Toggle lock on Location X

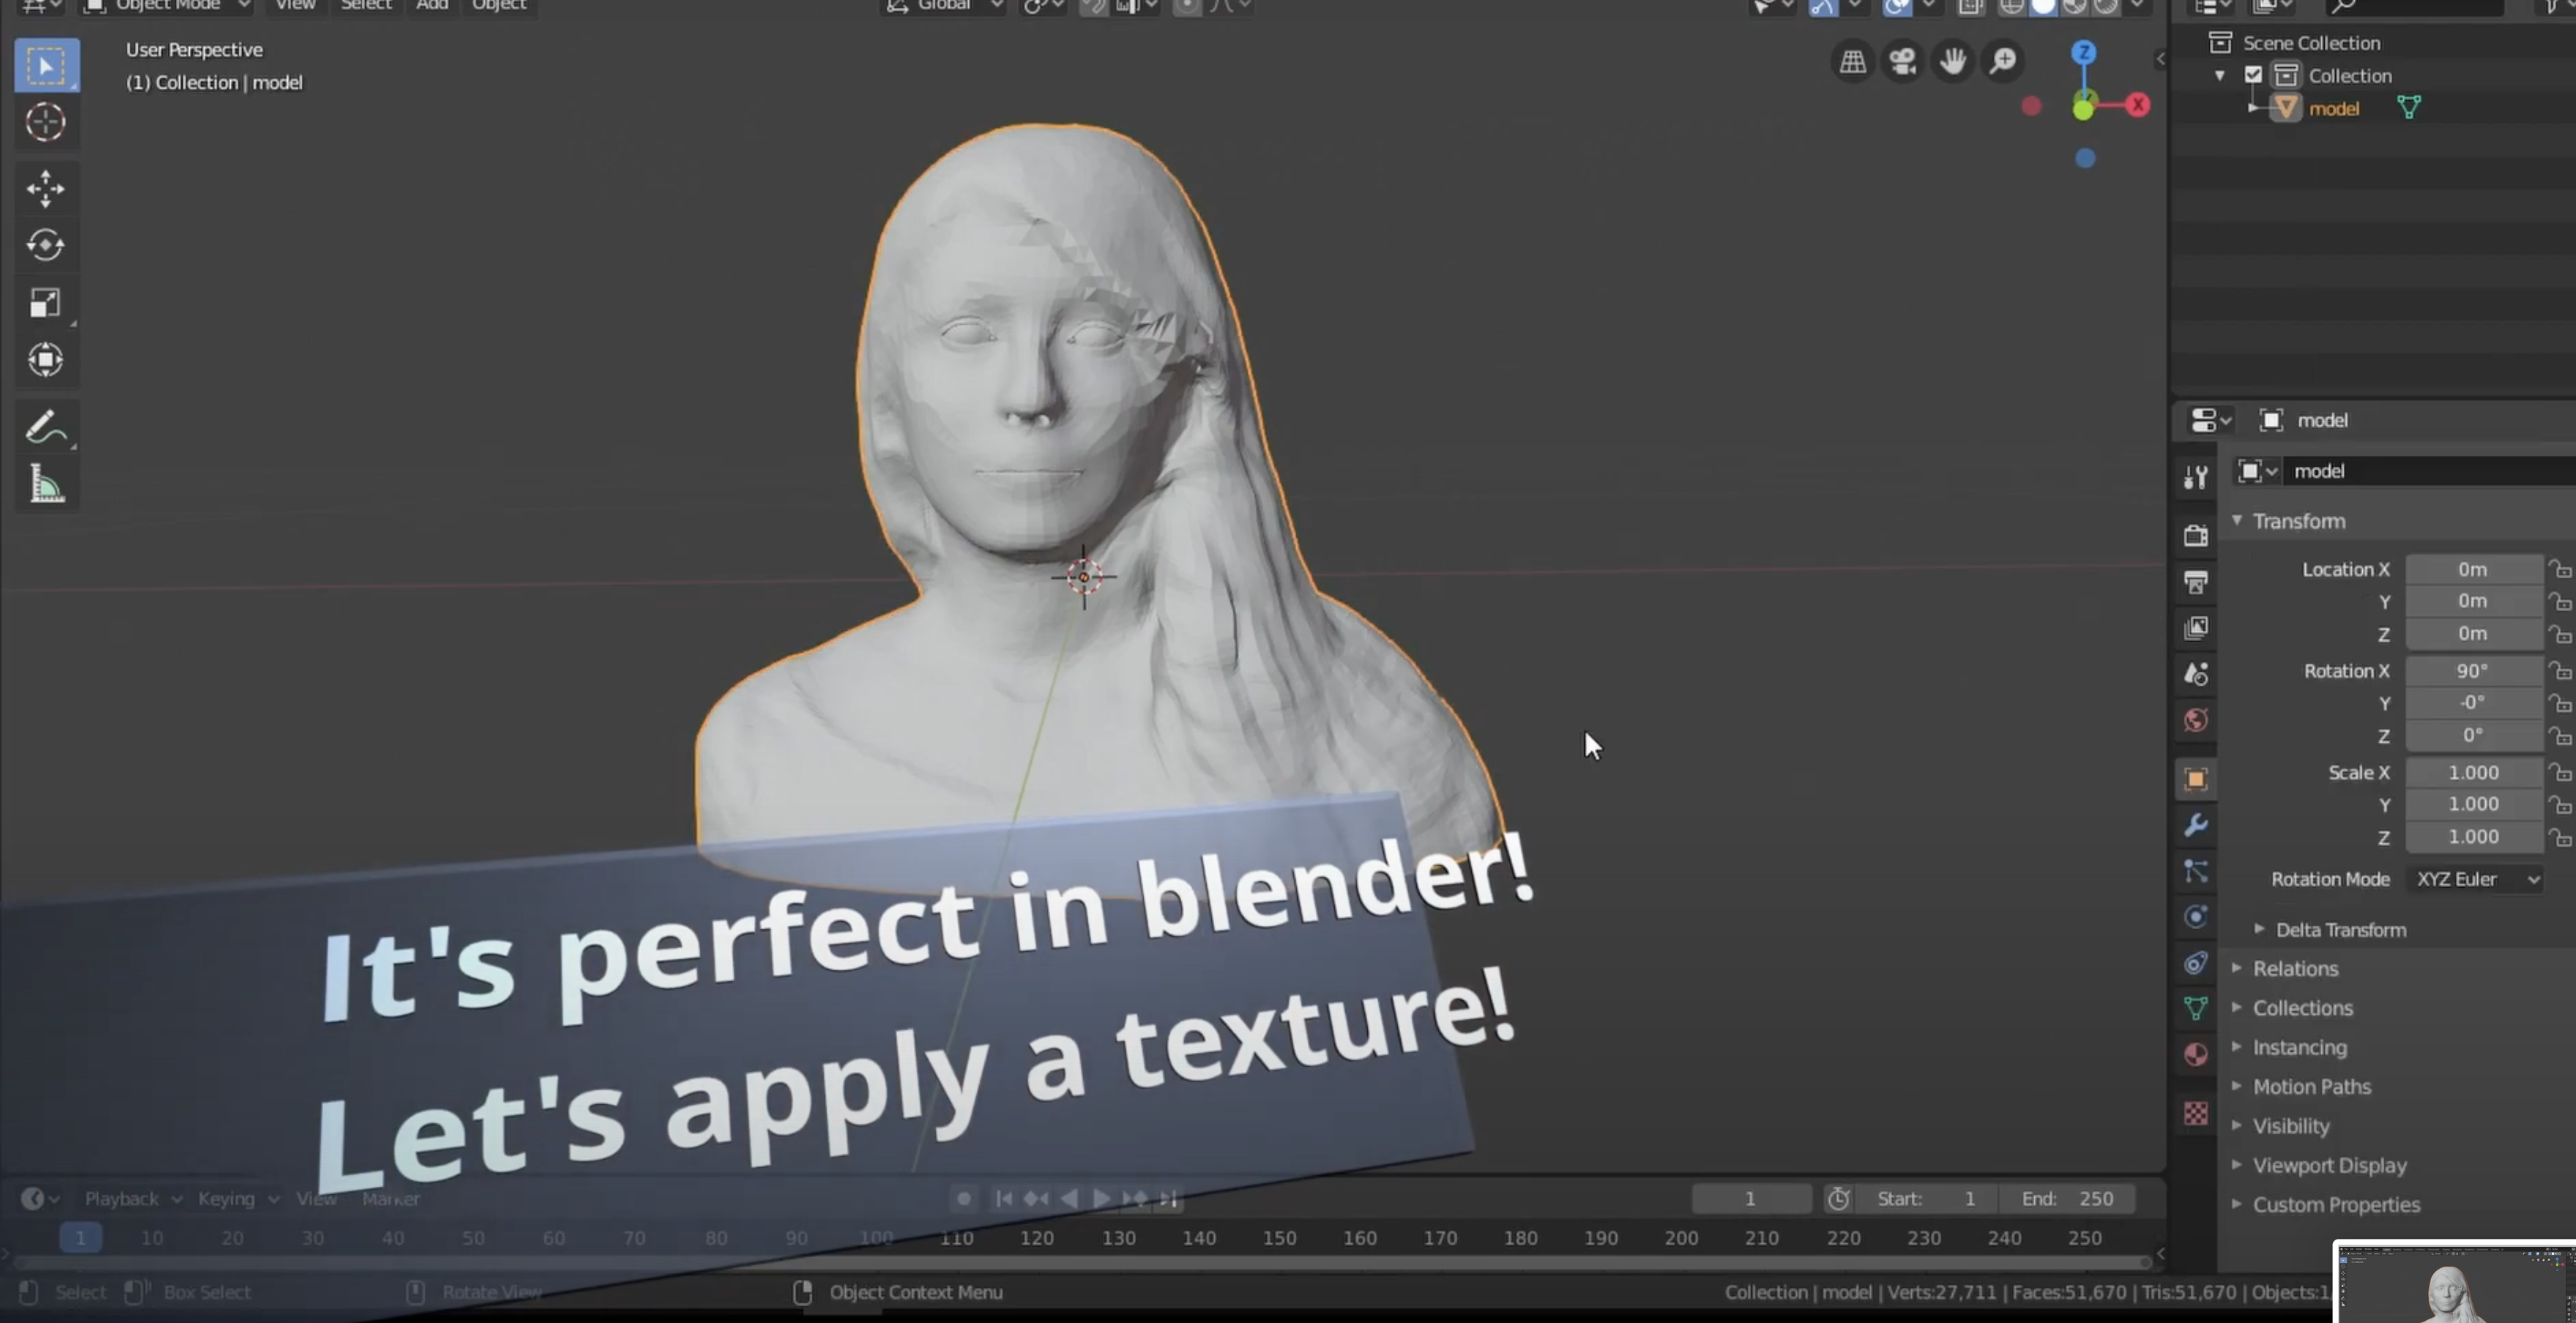pos(2560,569)
